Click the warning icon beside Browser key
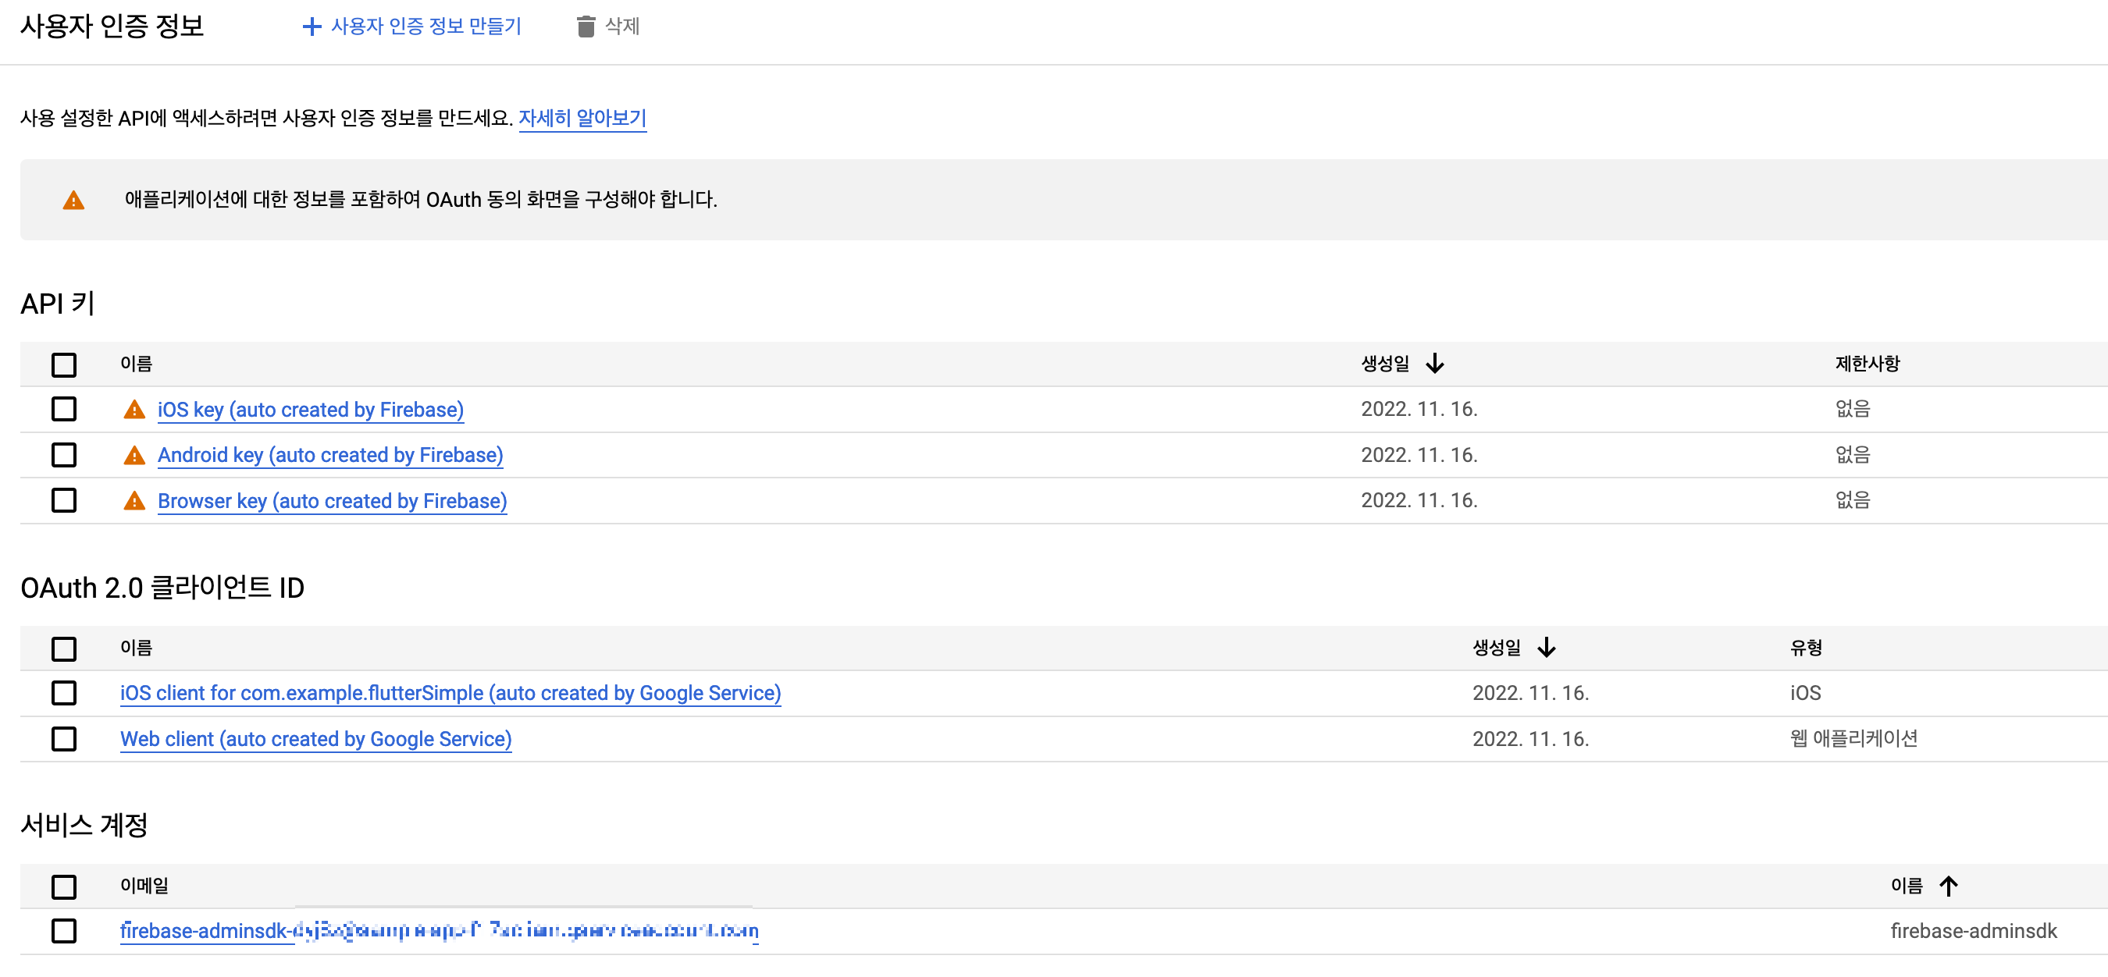2108x977 pixels. click(134, 501)
